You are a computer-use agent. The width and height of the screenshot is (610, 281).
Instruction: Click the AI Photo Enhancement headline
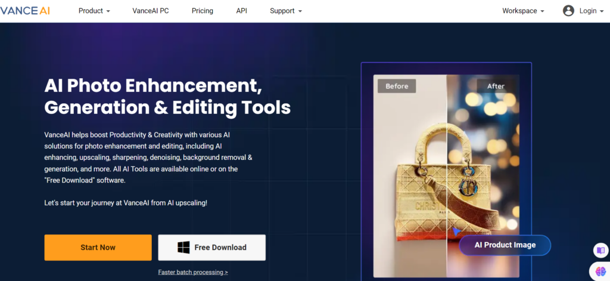pos(167,96)
